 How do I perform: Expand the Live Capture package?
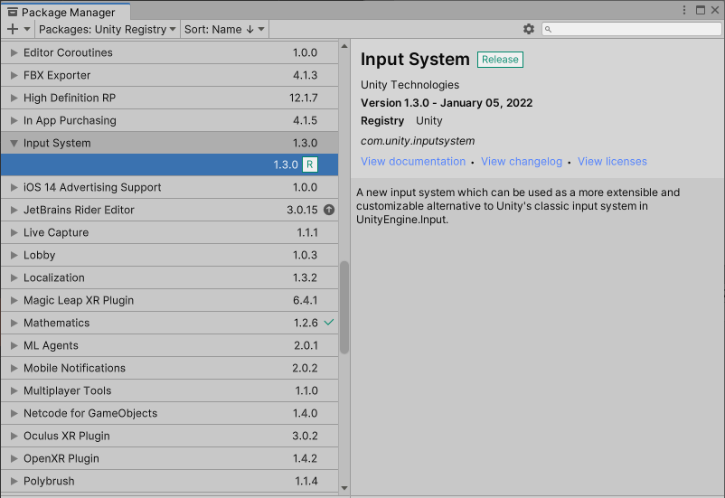(14, 232)
